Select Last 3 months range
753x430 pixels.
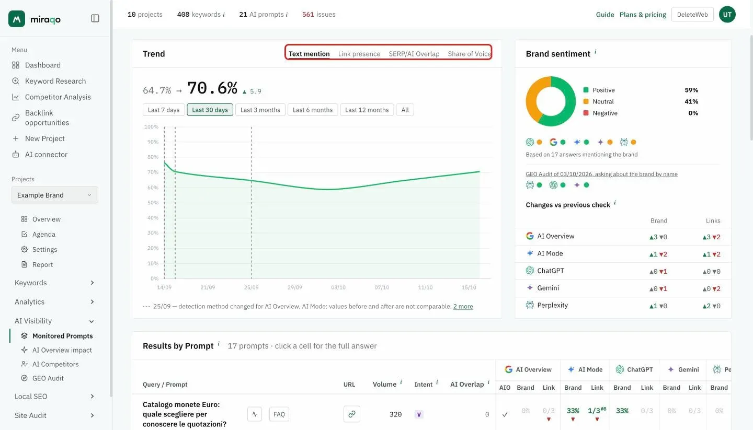[260, 110]
